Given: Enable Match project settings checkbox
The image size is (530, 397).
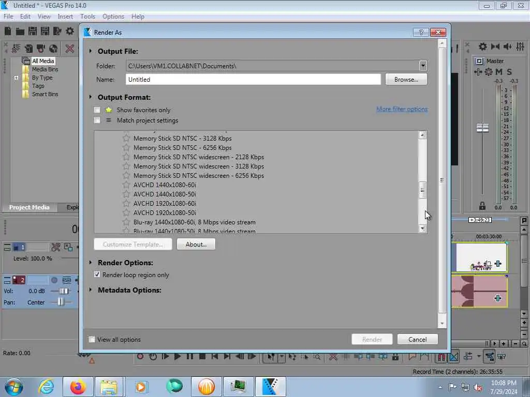Looking at the screenshot, I should coord(97,120).
